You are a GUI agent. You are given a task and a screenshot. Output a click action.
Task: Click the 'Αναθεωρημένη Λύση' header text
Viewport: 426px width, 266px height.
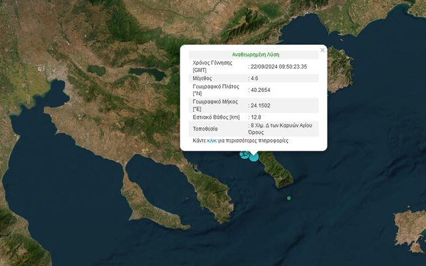pos(256,55)
